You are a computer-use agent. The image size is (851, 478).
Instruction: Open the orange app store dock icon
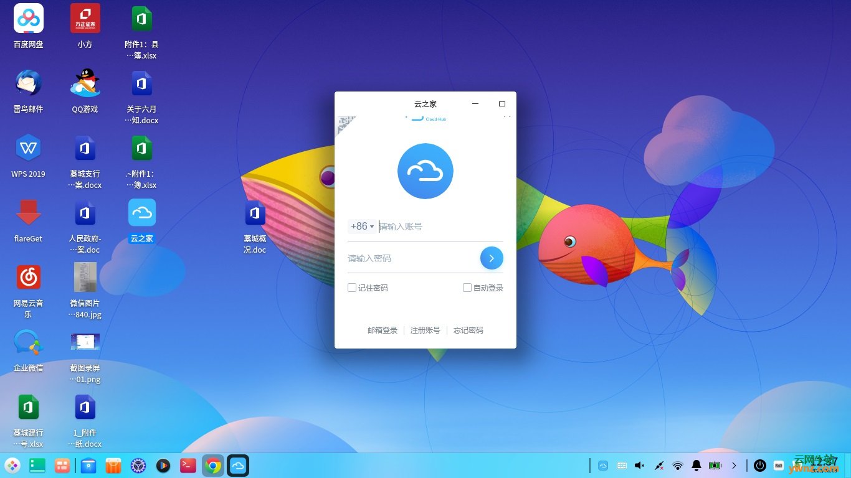click(113, 466)
